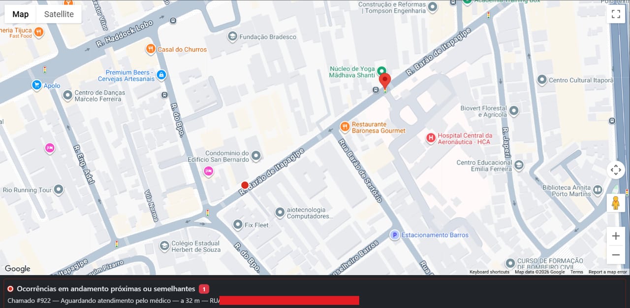Image resolution: width=630 pixels, height=308 pixels.
Task: Click Fundação Bradesco place icon
Action: tap(232, 36)
